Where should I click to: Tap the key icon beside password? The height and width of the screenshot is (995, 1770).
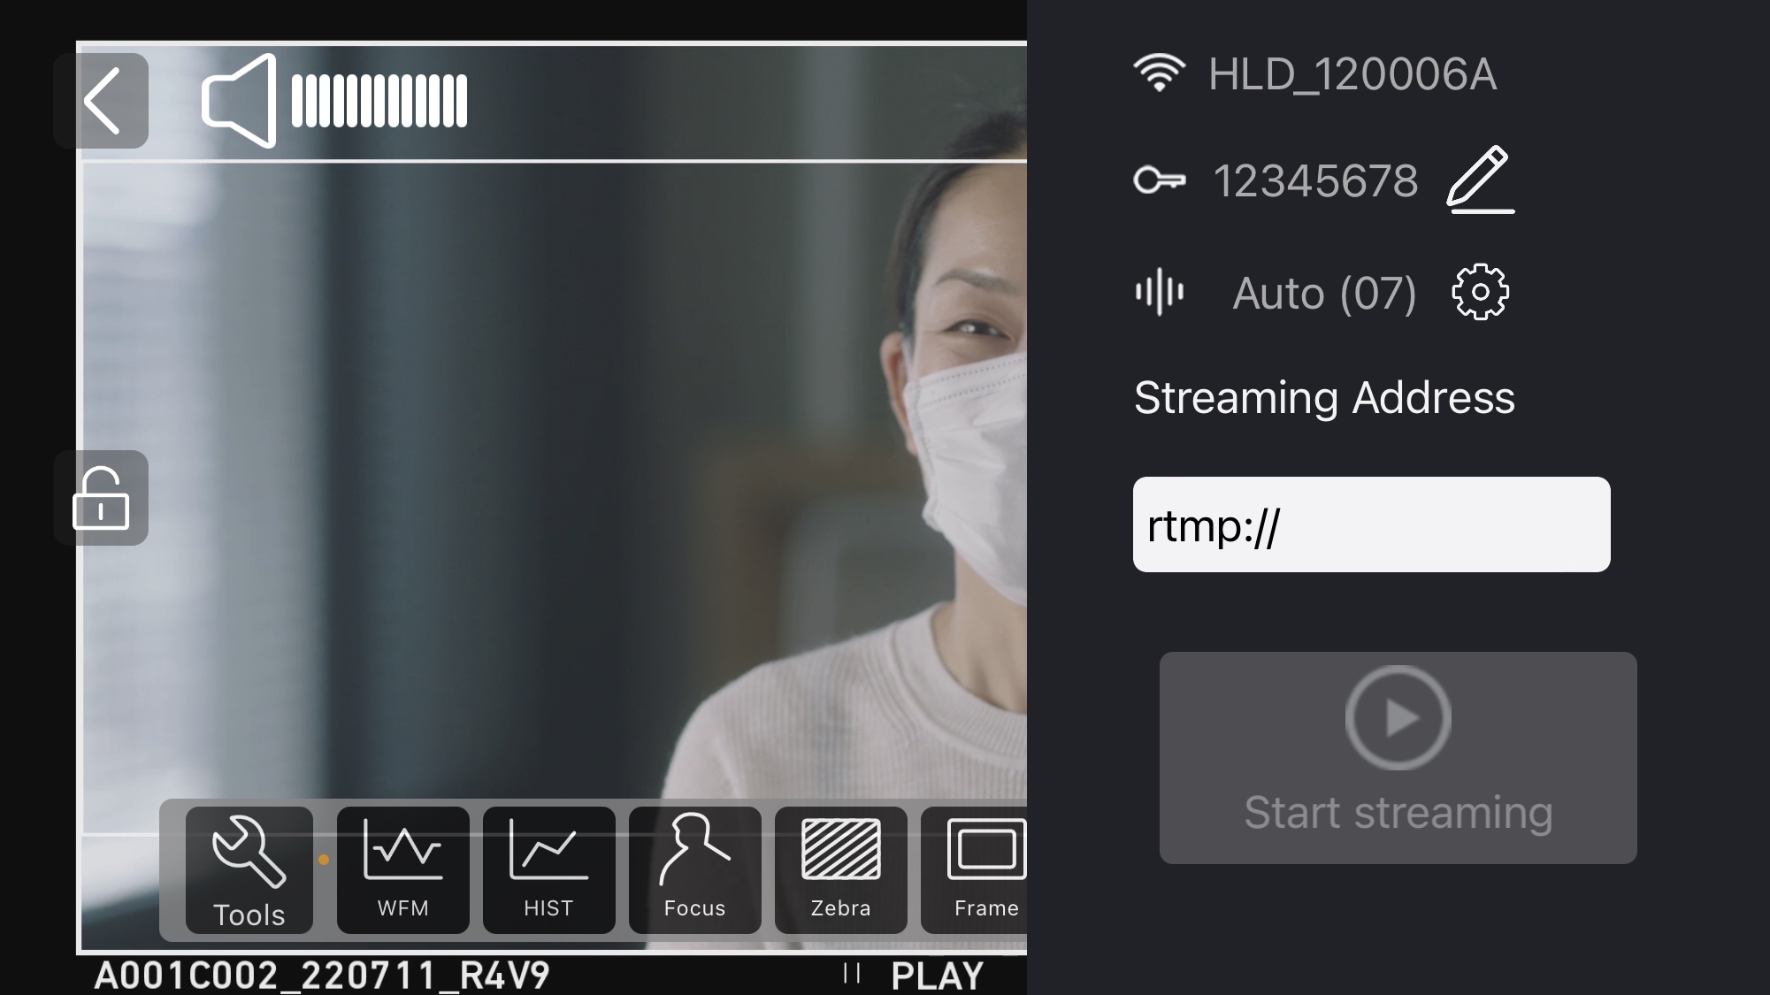[1159, 181]
